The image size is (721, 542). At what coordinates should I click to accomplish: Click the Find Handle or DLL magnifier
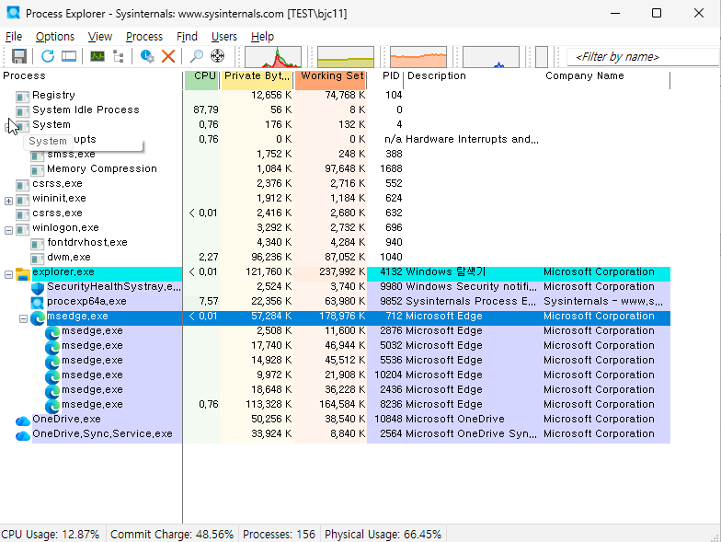point(196,56)
